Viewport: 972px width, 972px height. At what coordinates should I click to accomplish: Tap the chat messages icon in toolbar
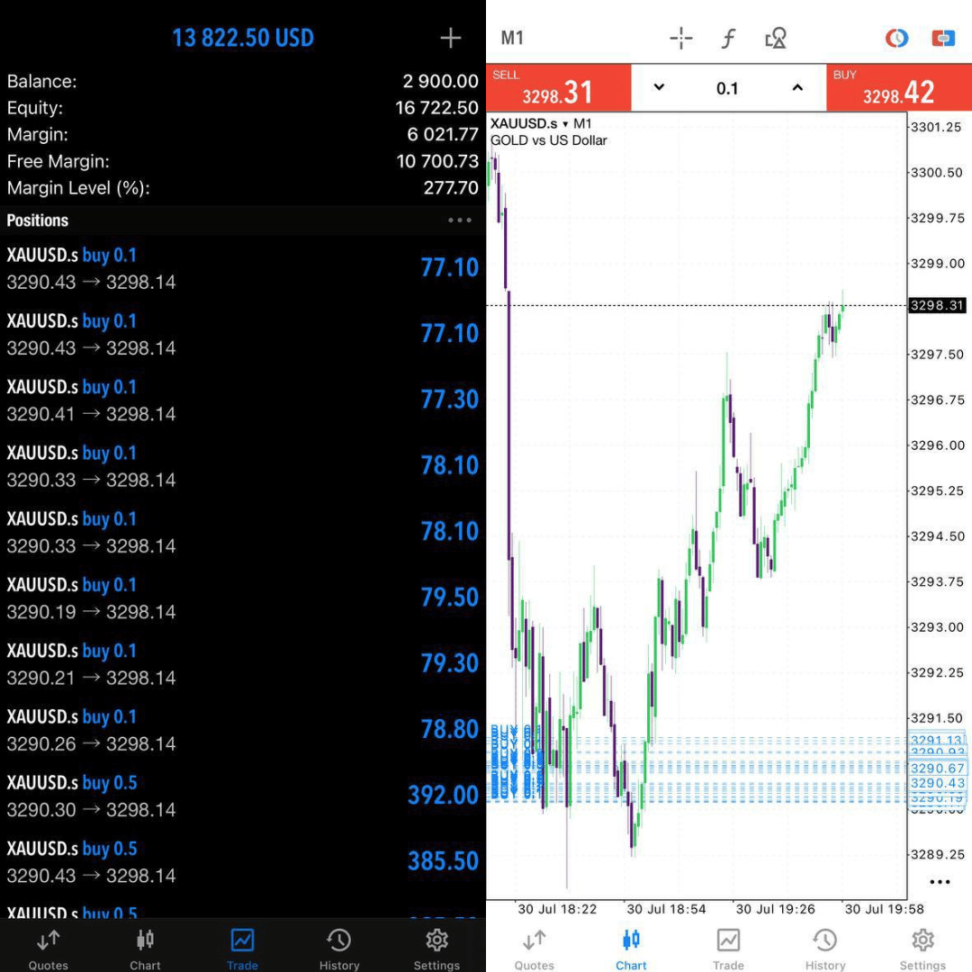(x=942, y=38)
